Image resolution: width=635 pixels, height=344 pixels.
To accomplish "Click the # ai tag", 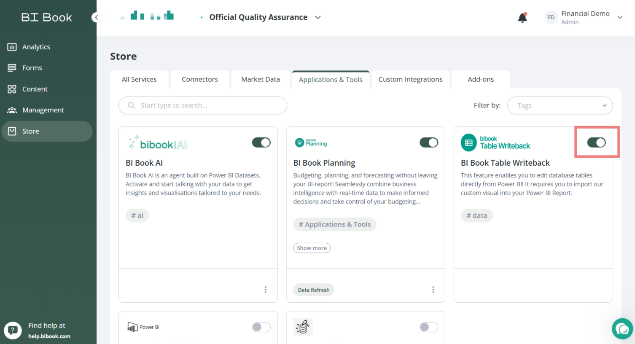I will (137, 215).
